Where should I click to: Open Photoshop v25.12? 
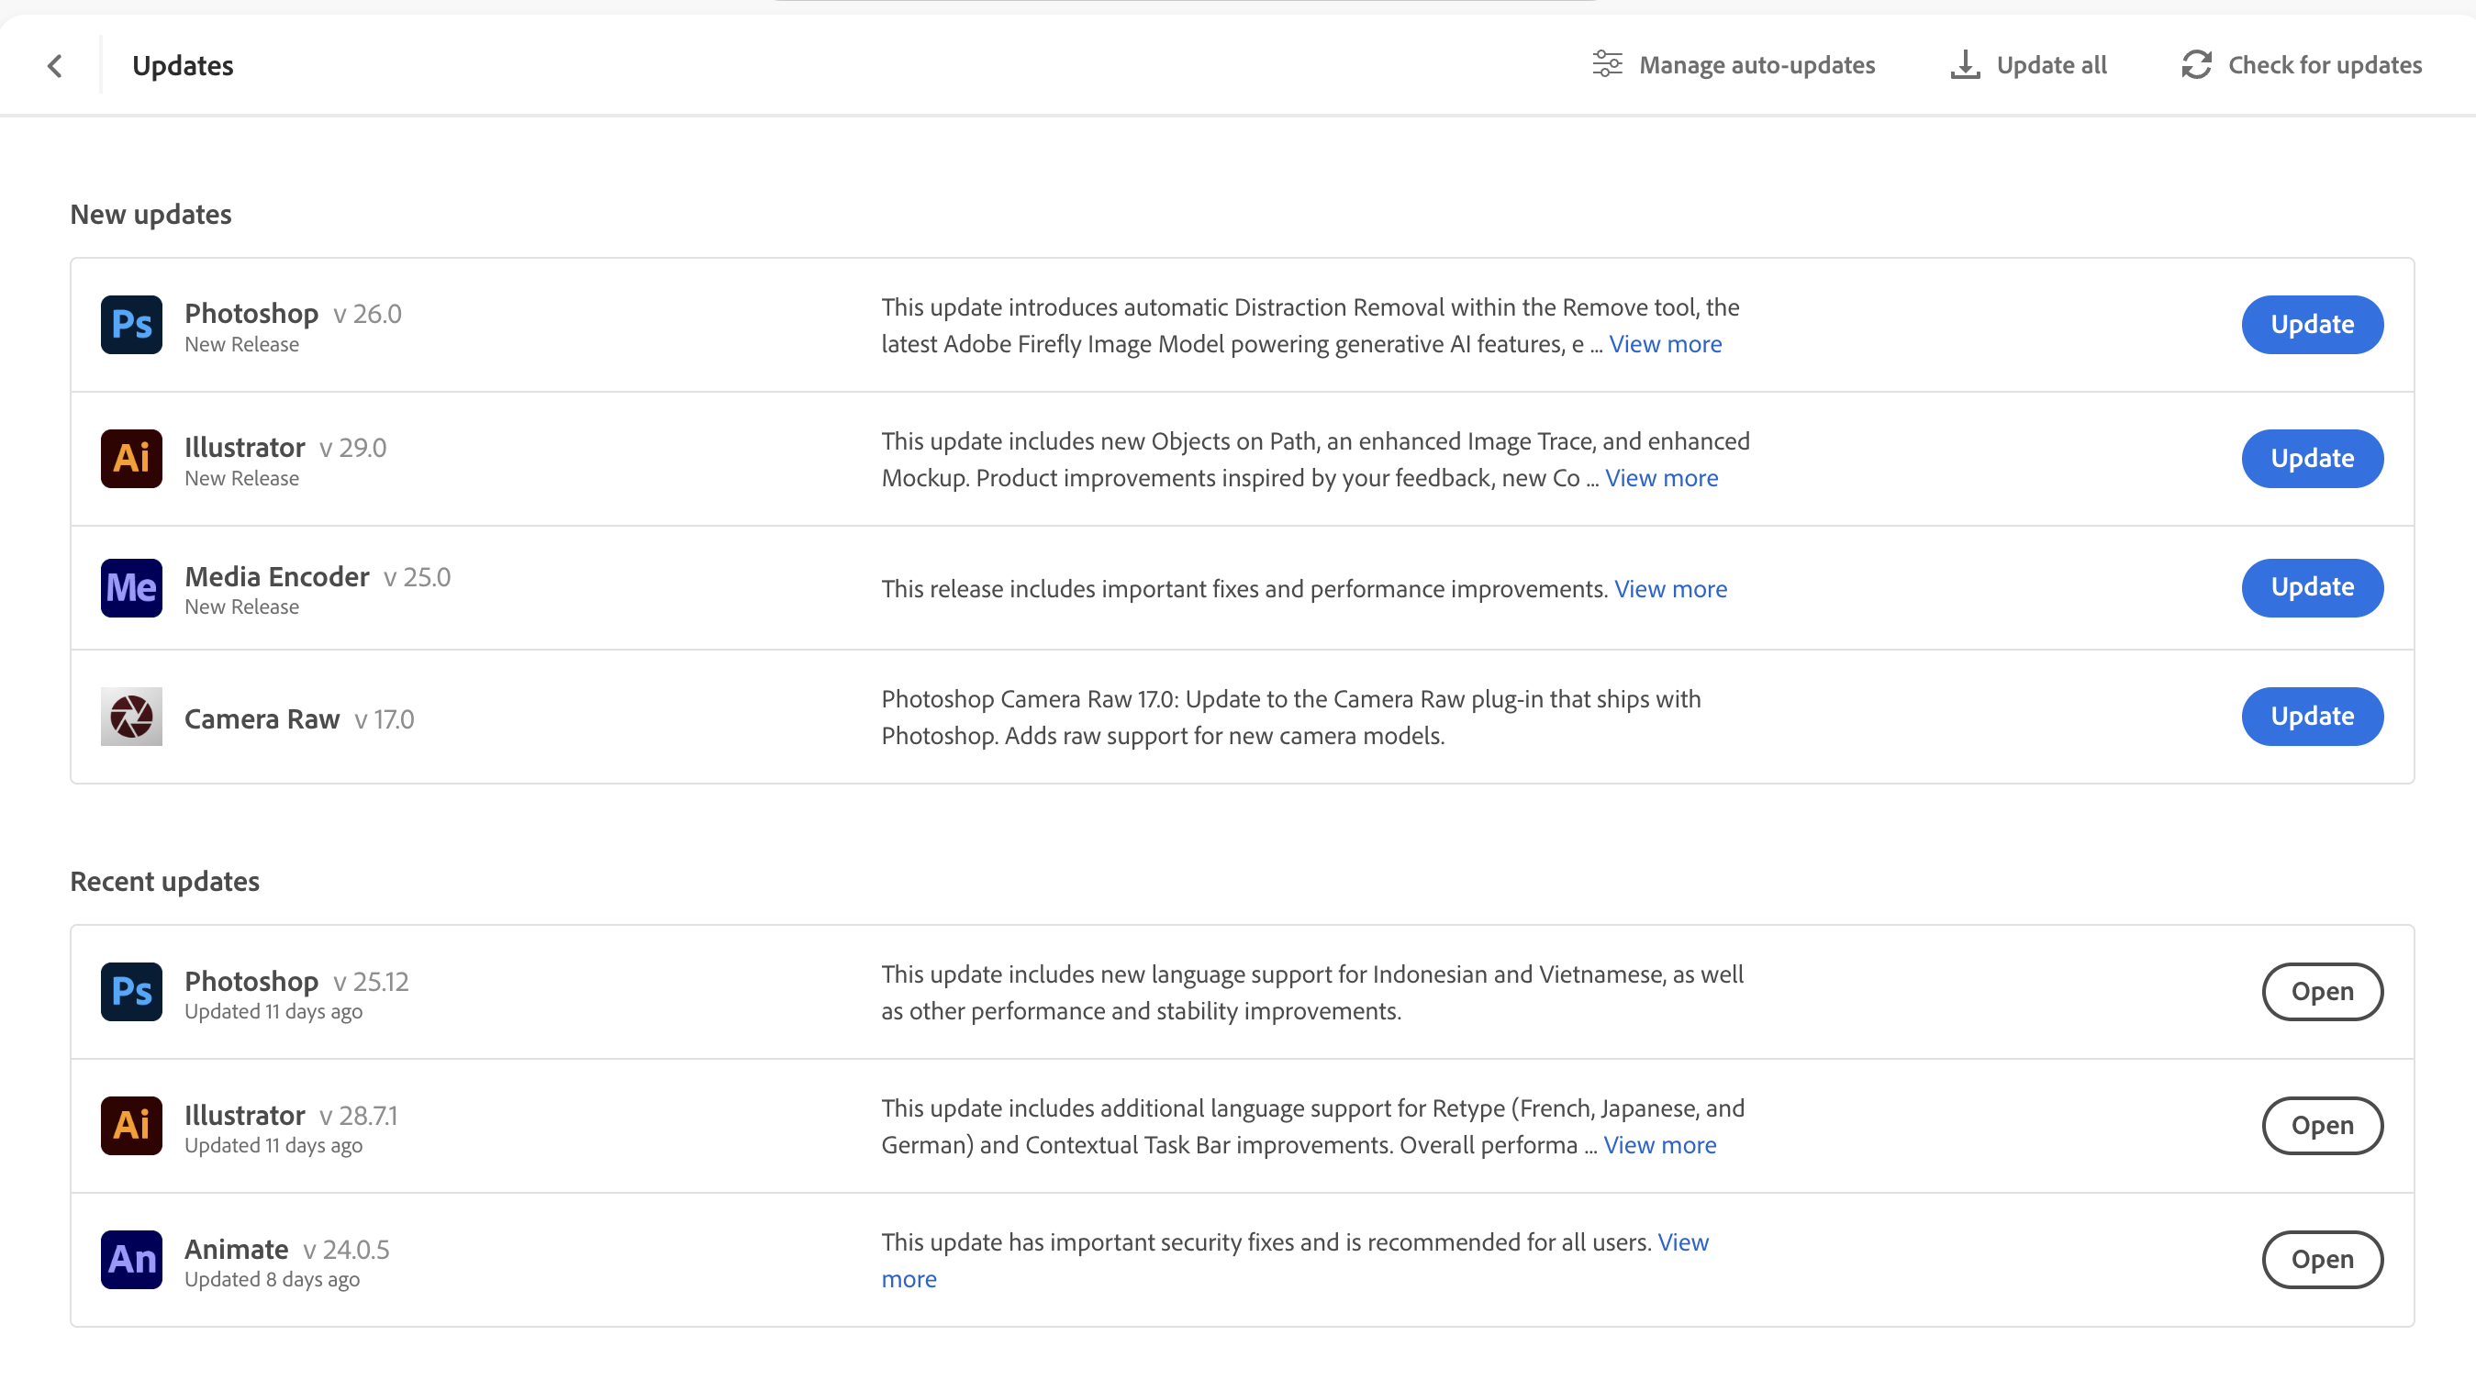(2320, 991)
